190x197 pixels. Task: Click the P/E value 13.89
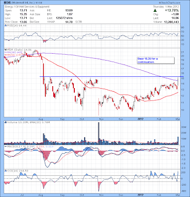69,10
